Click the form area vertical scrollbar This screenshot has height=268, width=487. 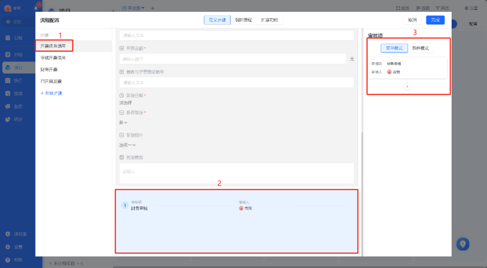(362, 194)
